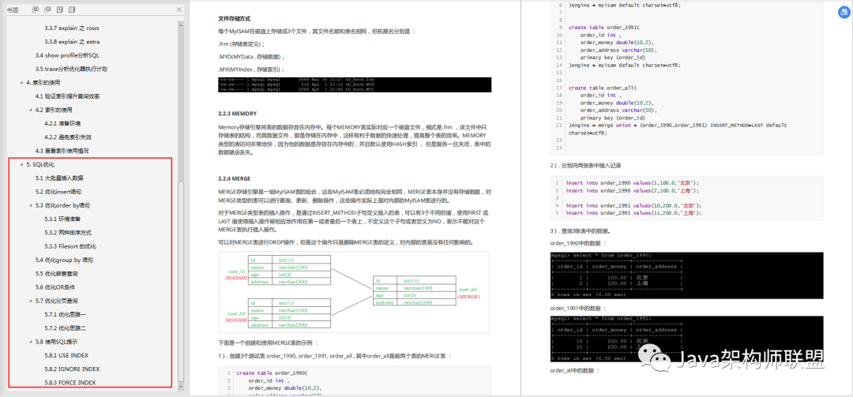This screenshot has width=853, height=397.
Task: Go to '3.4 show profile分析SQL' bookmark
Action: point(67,55)
